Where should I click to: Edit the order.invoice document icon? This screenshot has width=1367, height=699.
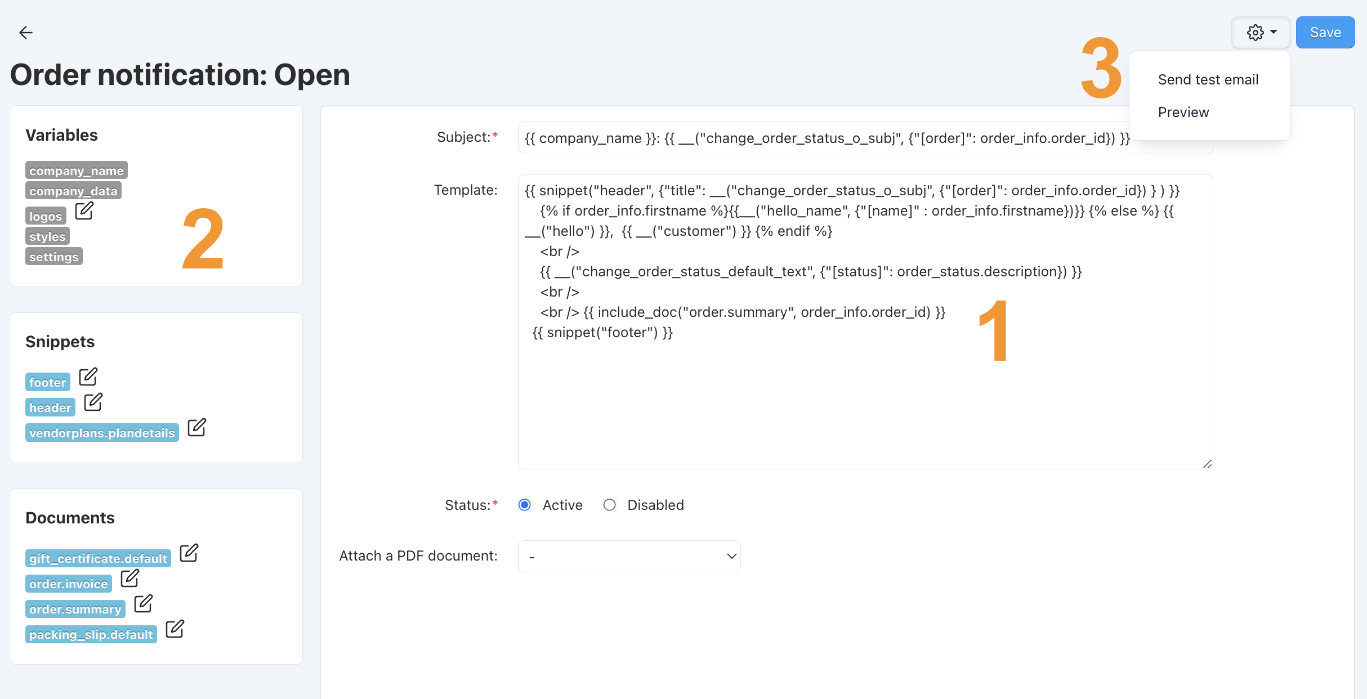[130, 578]
